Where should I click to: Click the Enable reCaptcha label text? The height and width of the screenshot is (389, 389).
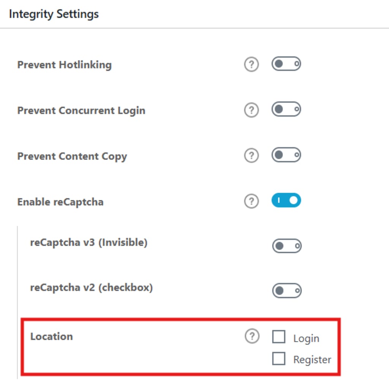60,202
